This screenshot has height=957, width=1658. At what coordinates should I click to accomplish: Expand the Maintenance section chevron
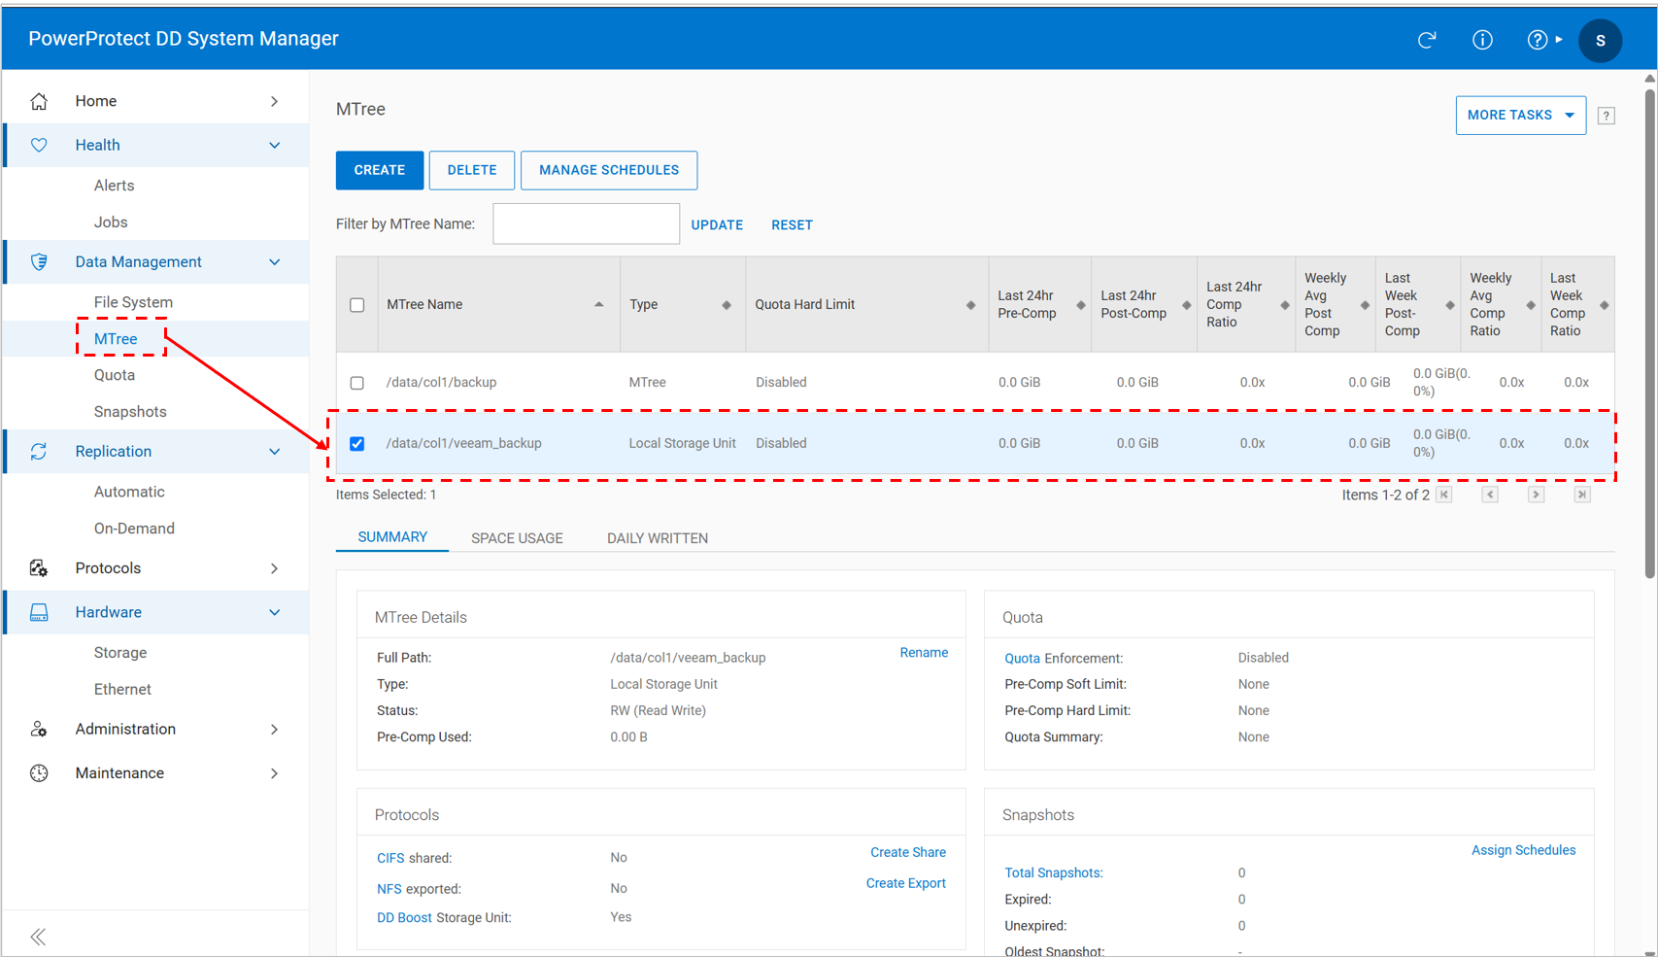pyautogui.click(x=275, y=773)
